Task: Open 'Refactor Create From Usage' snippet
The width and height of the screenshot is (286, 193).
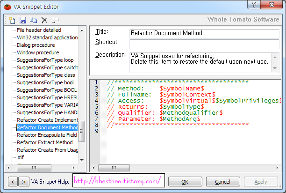Action: [47, 150]
